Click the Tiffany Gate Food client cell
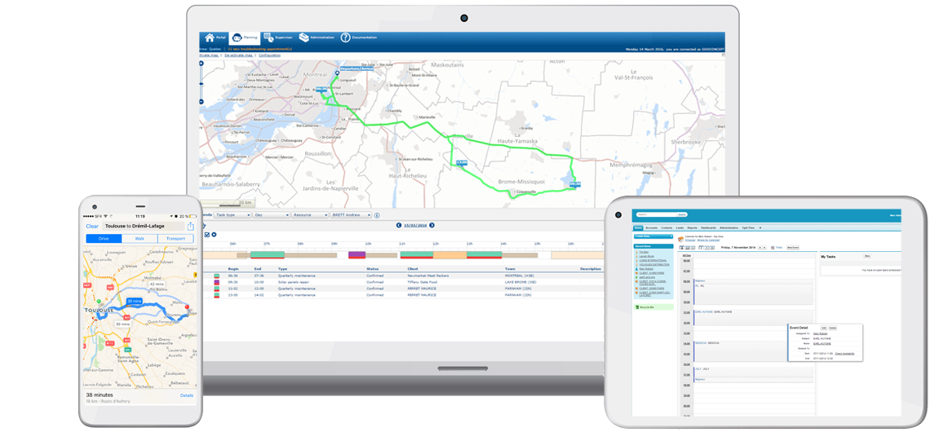The image size is (930, 432). [422, 283]
